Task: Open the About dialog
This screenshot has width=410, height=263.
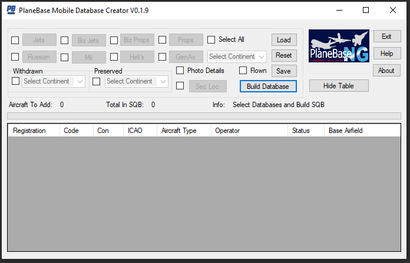Action: [x=386, y=71]
